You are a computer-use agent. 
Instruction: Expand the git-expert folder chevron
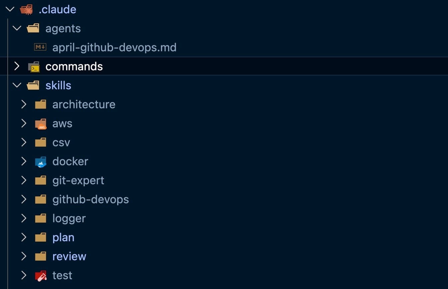[x=24, y=180]
